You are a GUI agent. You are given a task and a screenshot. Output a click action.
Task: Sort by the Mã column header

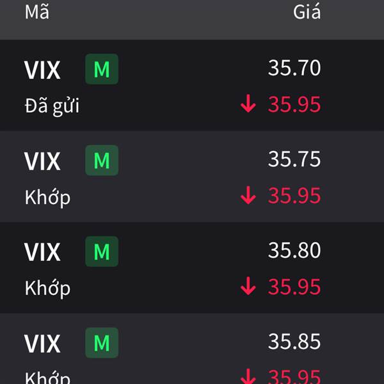click(37, 12)
